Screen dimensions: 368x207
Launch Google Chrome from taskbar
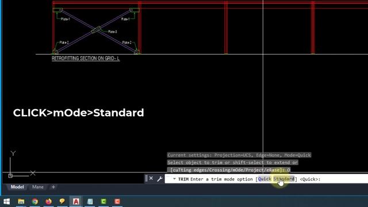[35, 201]
